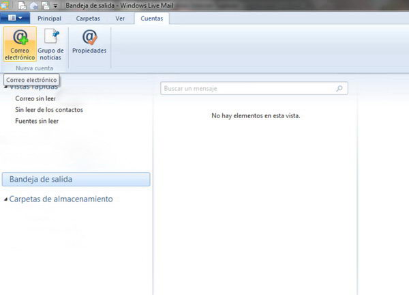Switch to the Principal tab
409x295 pixels.
[49, 18]
